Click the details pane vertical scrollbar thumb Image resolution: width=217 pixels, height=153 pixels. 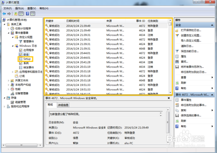click(168, 122)
